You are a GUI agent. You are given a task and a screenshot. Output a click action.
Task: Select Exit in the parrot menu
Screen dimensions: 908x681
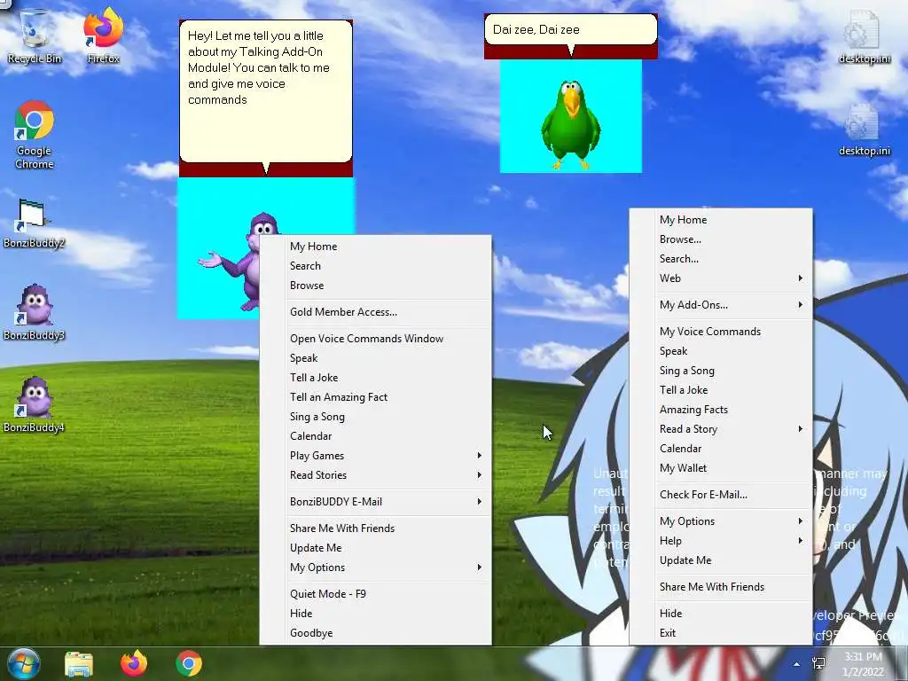(721, 633)
